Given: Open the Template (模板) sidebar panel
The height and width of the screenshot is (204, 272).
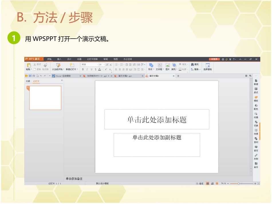Looking at the screenshot, I should pos(256,99).
